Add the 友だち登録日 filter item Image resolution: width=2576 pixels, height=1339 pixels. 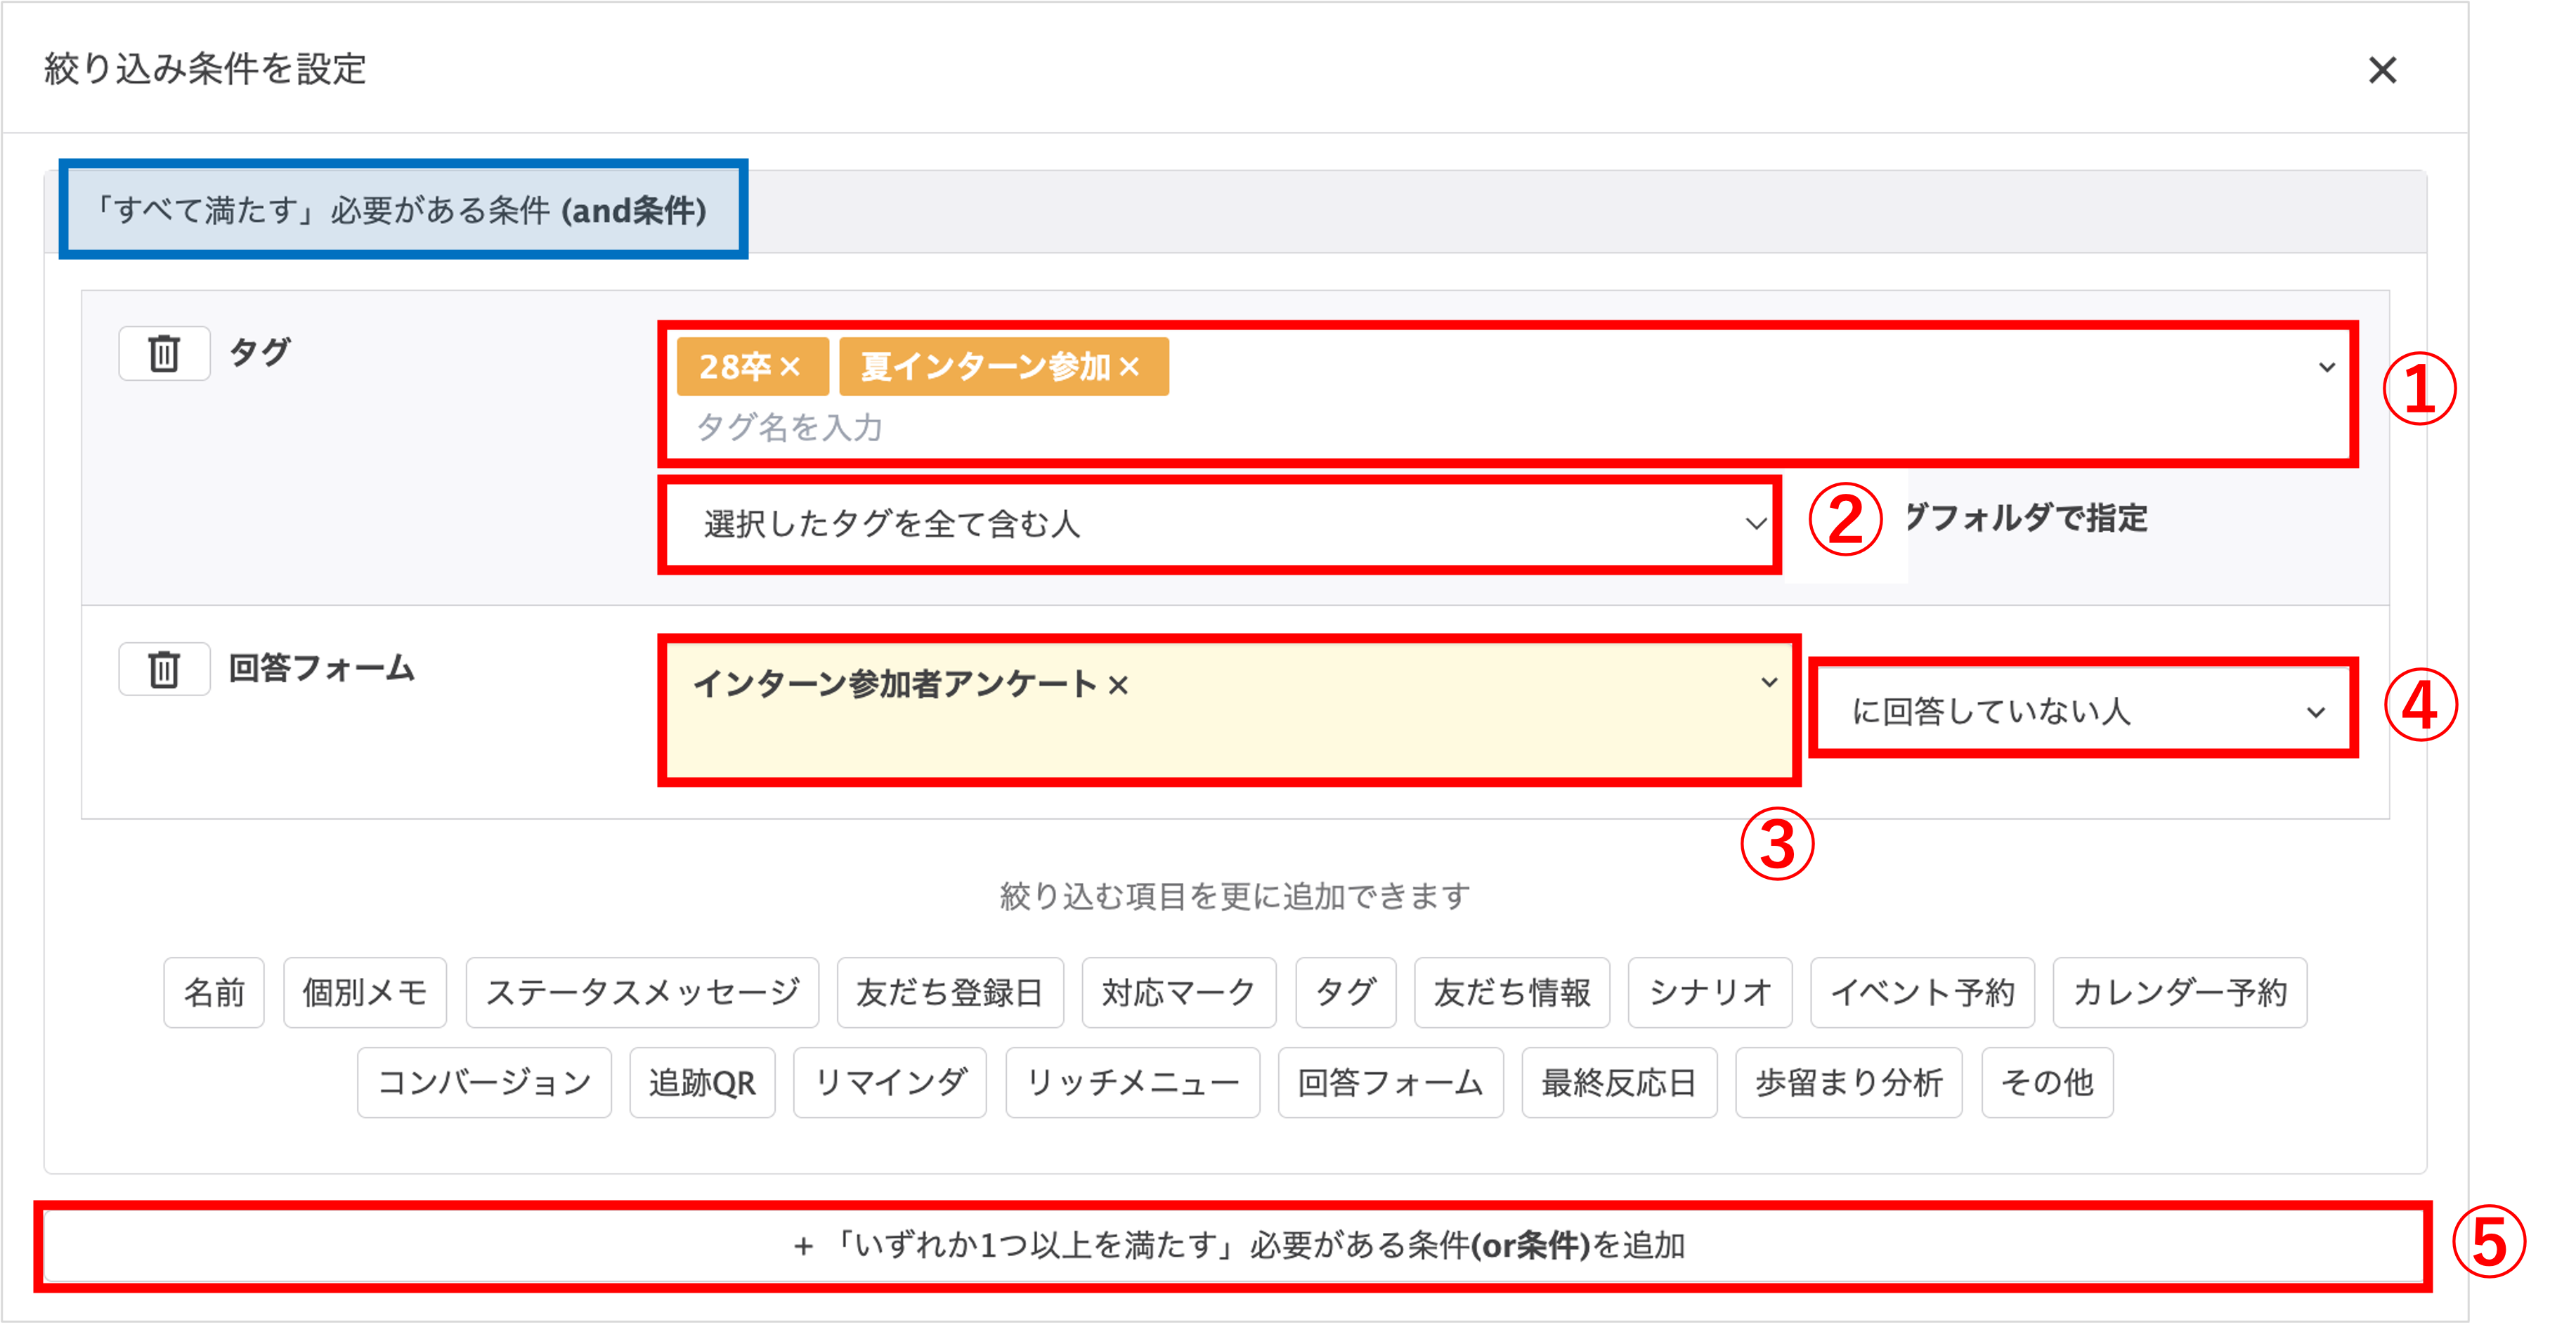point(950,992)
